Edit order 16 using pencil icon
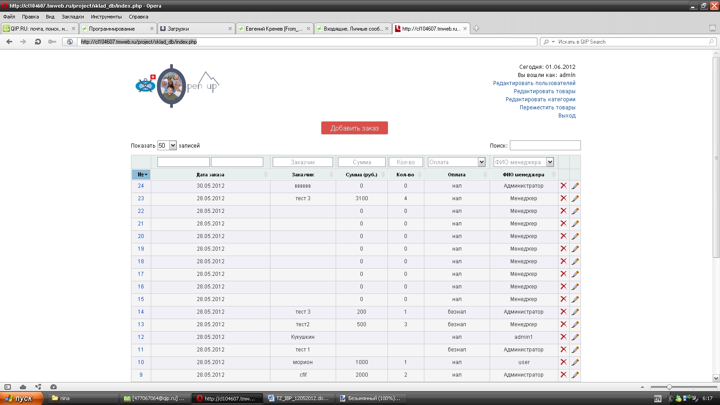Viewport: 720px width, 405px height. point(575,286)
